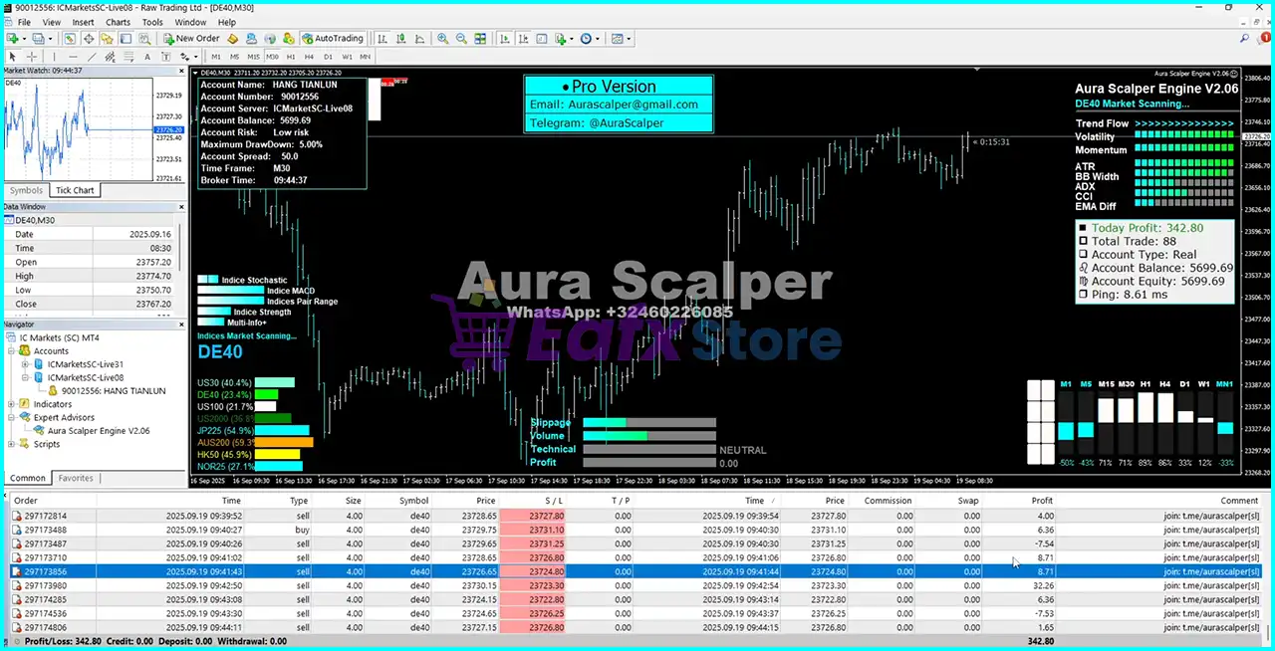This screenshot has height=651, width=1275.
Task: Switch timeframe to H4
Action: 309,57
